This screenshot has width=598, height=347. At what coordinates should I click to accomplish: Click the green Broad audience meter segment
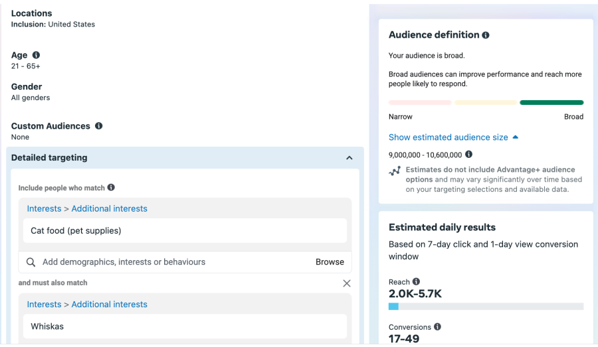coord(551,103)
